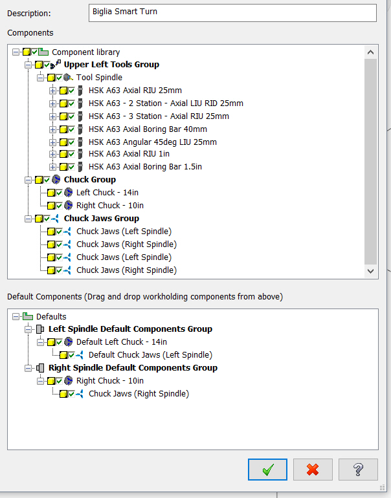Uncheck the Default Chuck Jaws (Left Spindle) checkbox

(x=71, y=355)
